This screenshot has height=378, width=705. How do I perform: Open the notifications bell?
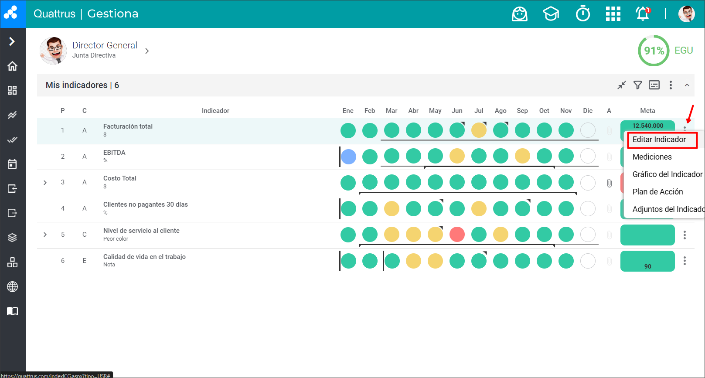click(643, 14)
